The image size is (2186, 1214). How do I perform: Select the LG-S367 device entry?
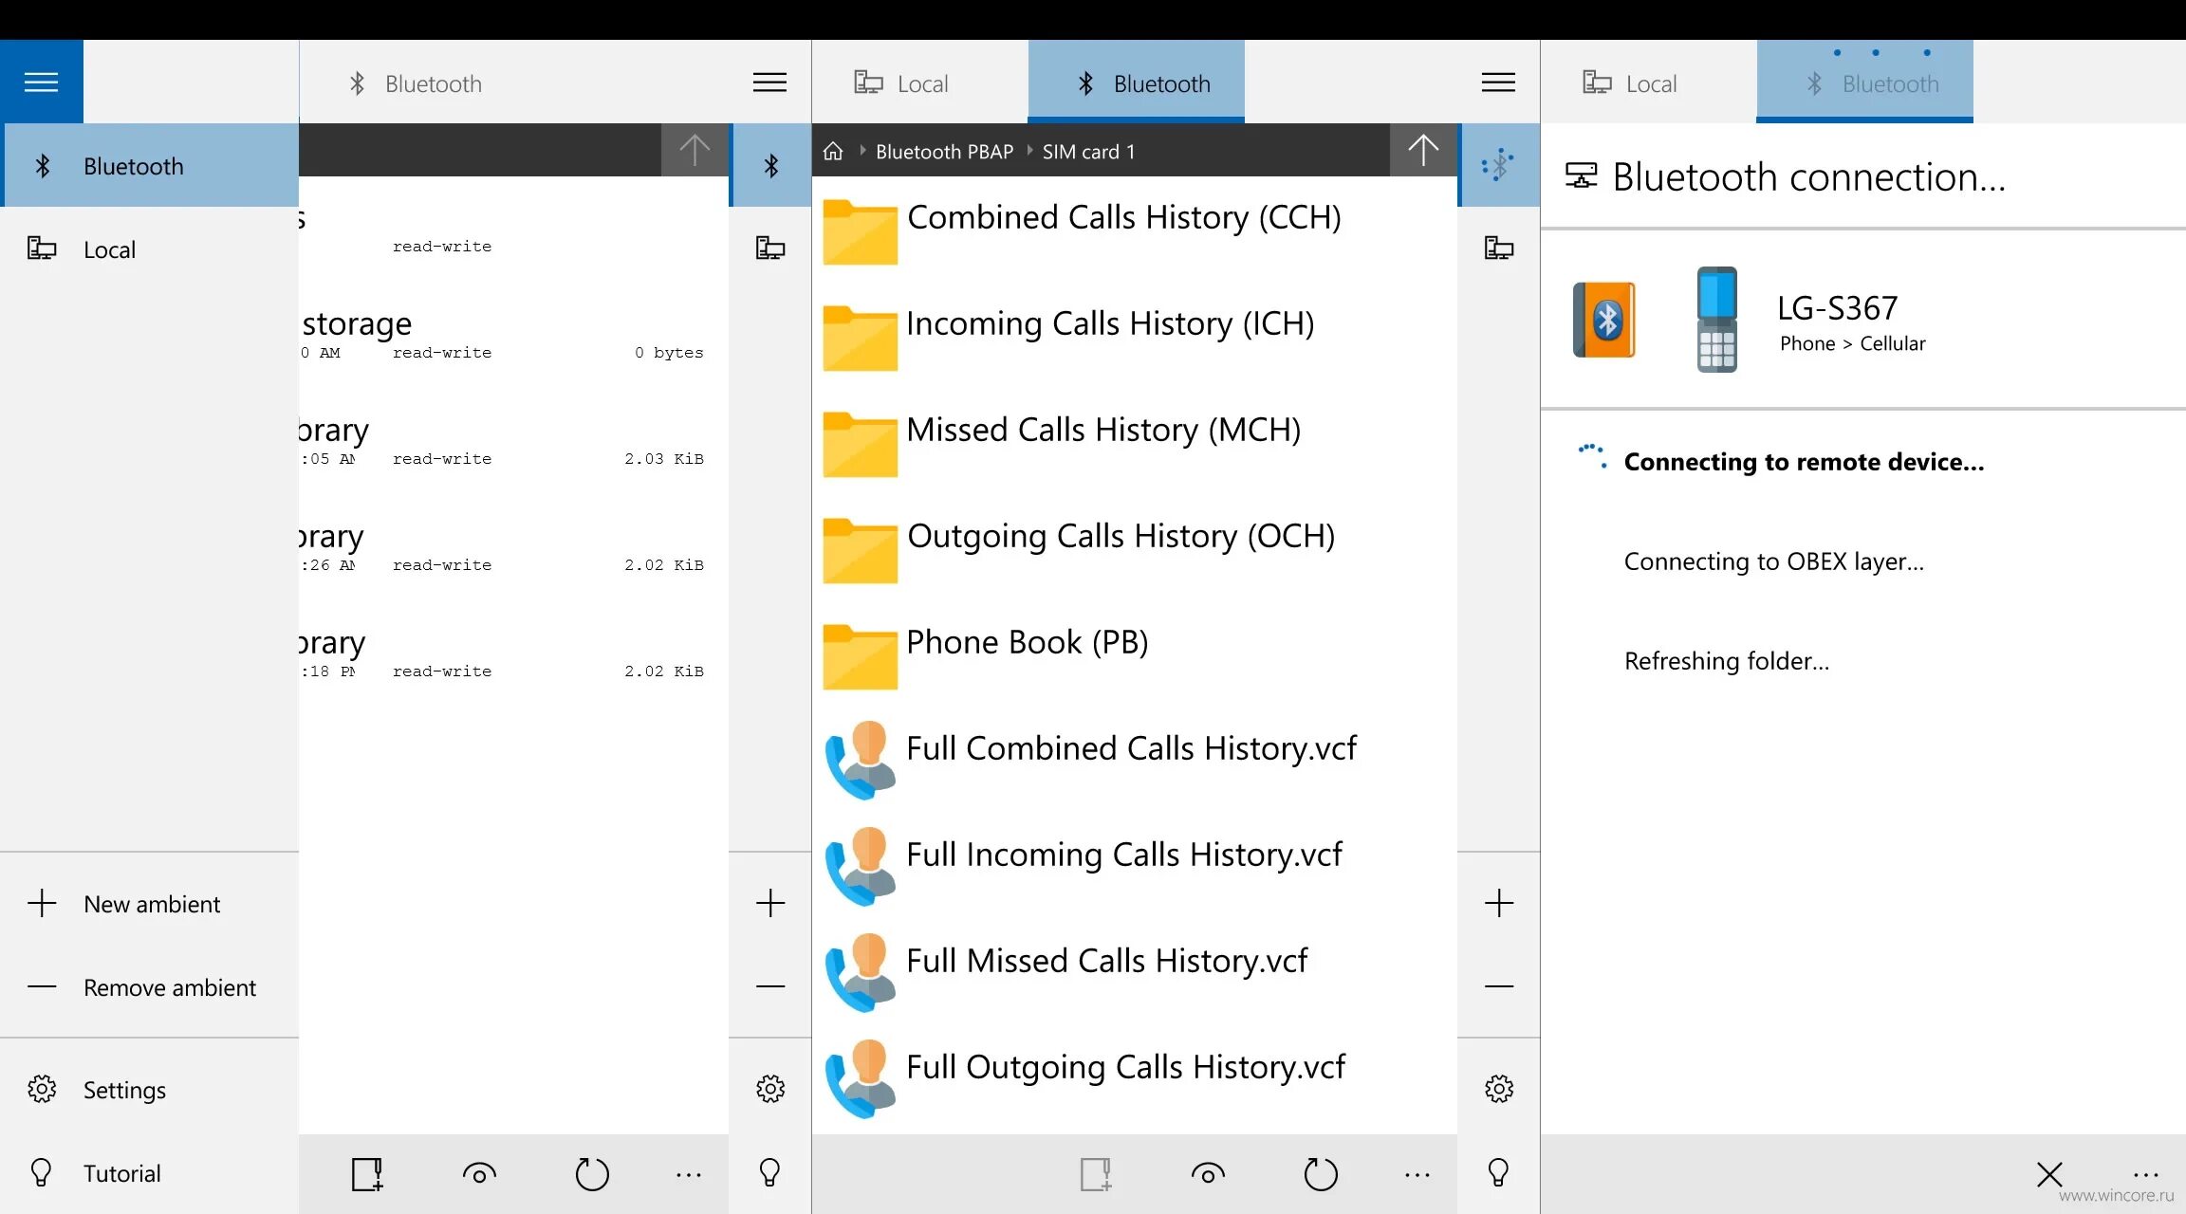(x=1863, y=320)
